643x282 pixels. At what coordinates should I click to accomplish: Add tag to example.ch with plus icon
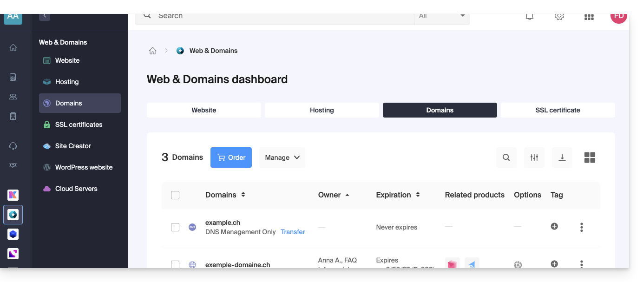[x=554, y=227]
